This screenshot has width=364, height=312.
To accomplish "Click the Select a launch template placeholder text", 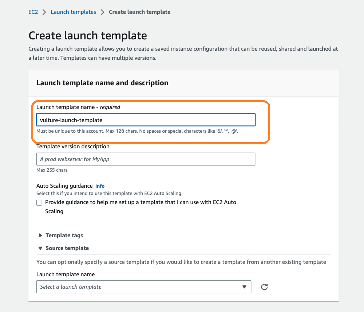I will 71,287.
